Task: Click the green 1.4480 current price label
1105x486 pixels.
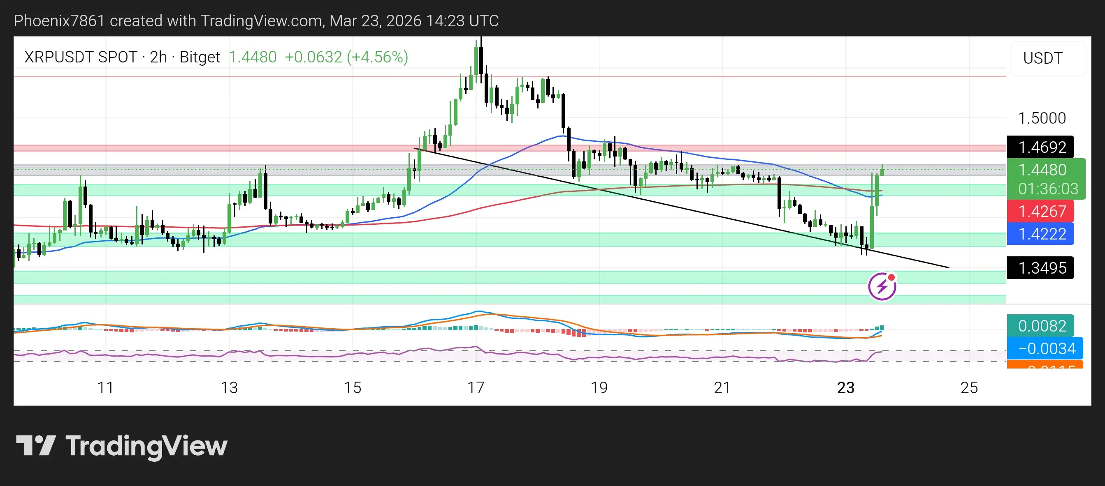Action: [1042, 170]
